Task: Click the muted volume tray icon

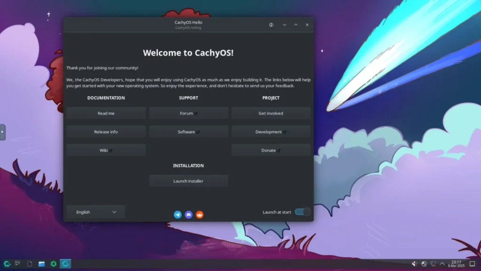Action: (x=414, y=263)
